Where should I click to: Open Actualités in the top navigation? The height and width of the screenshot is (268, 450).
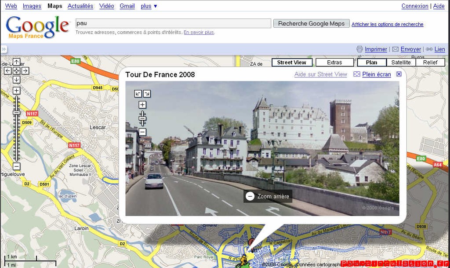pos(80,6)
